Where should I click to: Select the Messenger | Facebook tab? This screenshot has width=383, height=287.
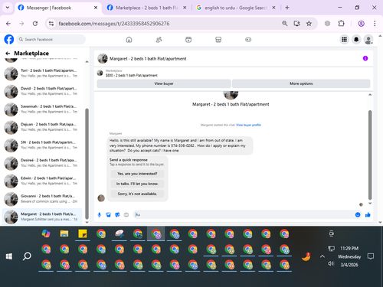[57, 8]
